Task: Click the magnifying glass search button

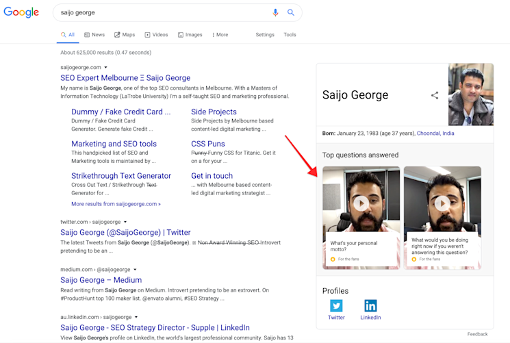Action: coord(291,12)
